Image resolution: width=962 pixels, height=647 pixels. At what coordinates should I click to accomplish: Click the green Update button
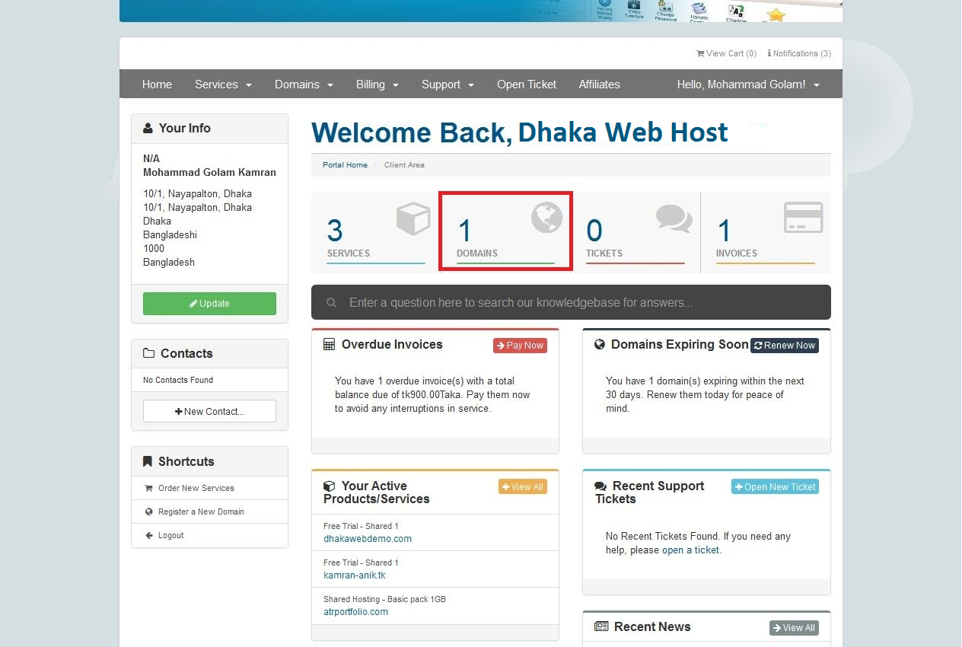(209, 303)
